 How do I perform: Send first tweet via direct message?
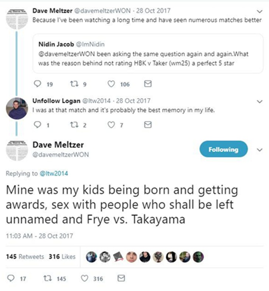147,84
